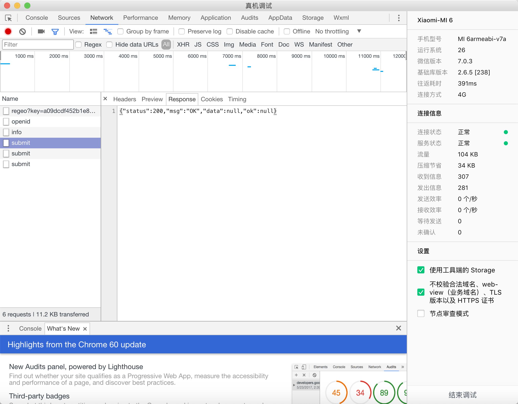Switch to the Headers tab

(x=124, y=99)
